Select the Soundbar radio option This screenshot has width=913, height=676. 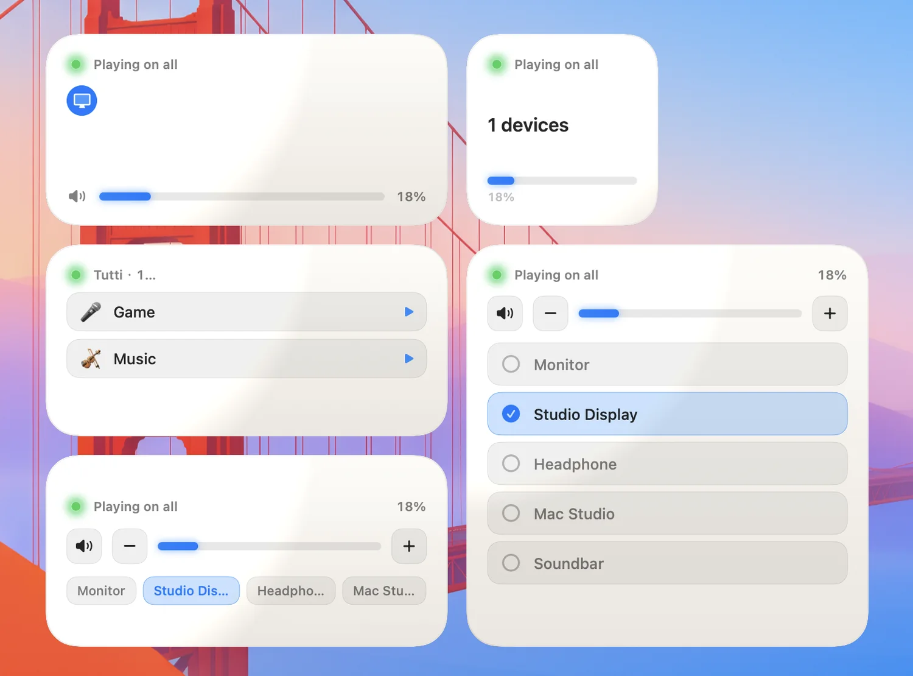pos(667,563)
